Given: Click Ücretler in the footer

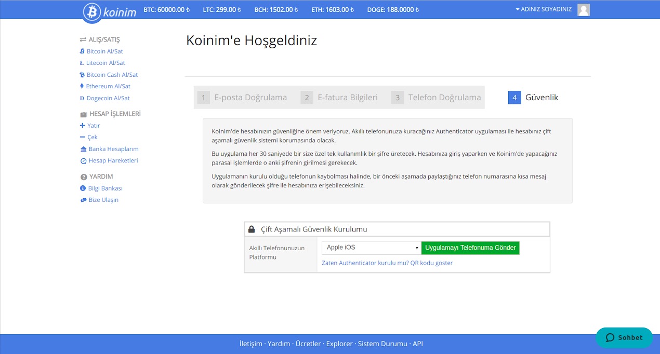Looking at the screenshot, I should [x=308, y=344].
